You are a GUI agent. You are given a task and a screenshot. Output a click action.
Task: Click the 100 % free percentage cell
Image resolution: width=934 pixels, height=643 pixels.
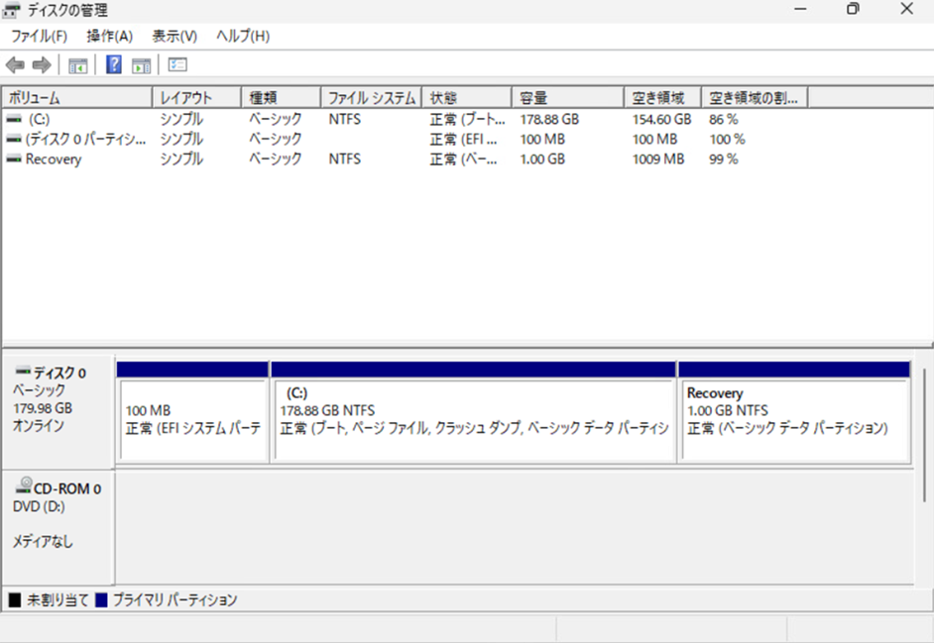(x=727, y=139)
